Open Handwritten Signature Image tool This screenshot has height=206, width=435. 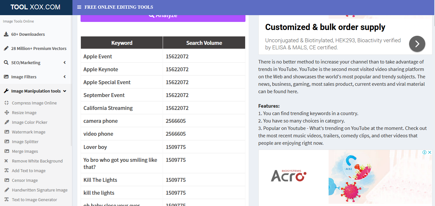point(40,190)
